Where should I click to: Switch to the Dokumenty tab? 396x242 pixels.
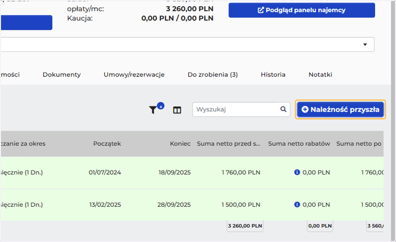pos(62,75)
